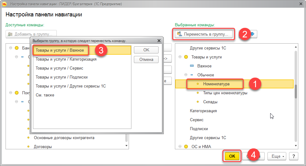The width and height of the screenshot is (306, 166).
Task: Click the selected commands scroll up arrow
Action: pyautogui.click(x=296, y=47)
